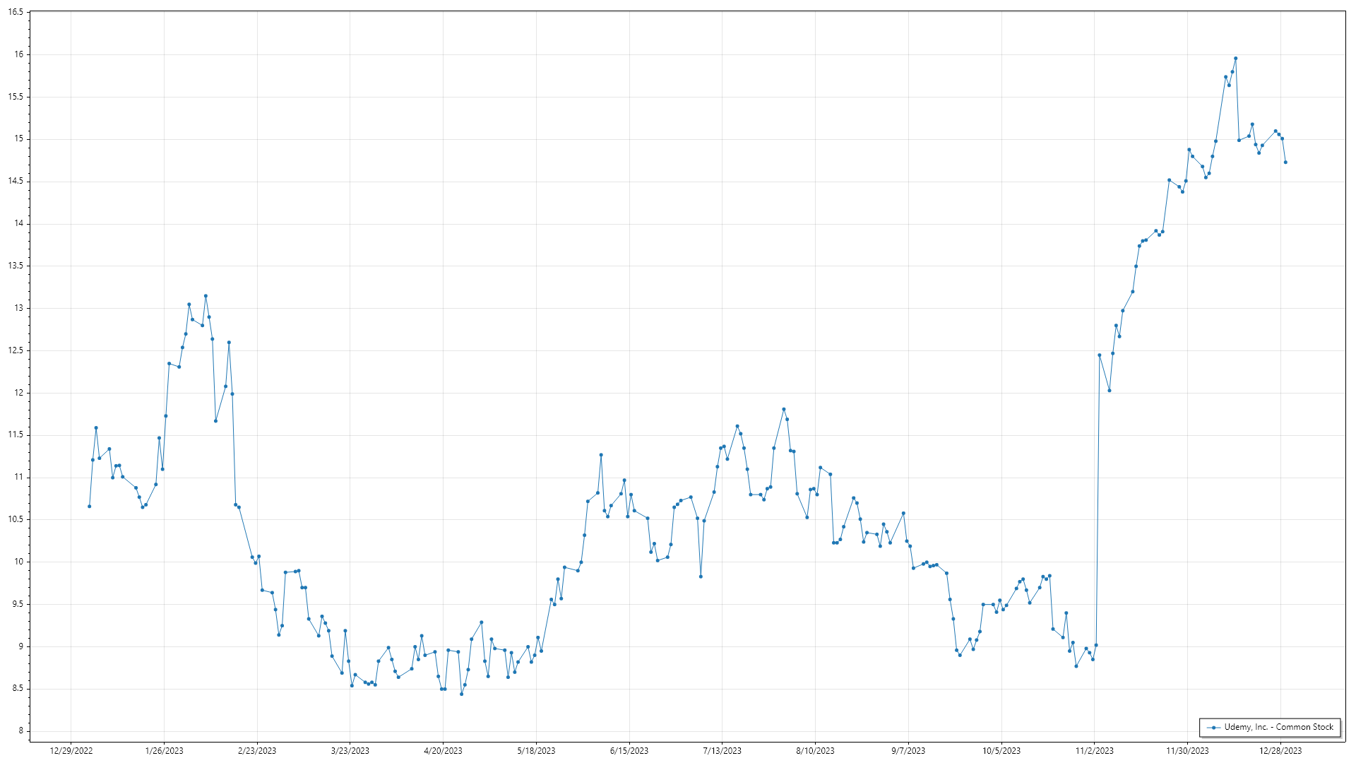Click the 11/2/2023 x-axis date label
The image size is (1356, 763).
tap(1094, 751)
